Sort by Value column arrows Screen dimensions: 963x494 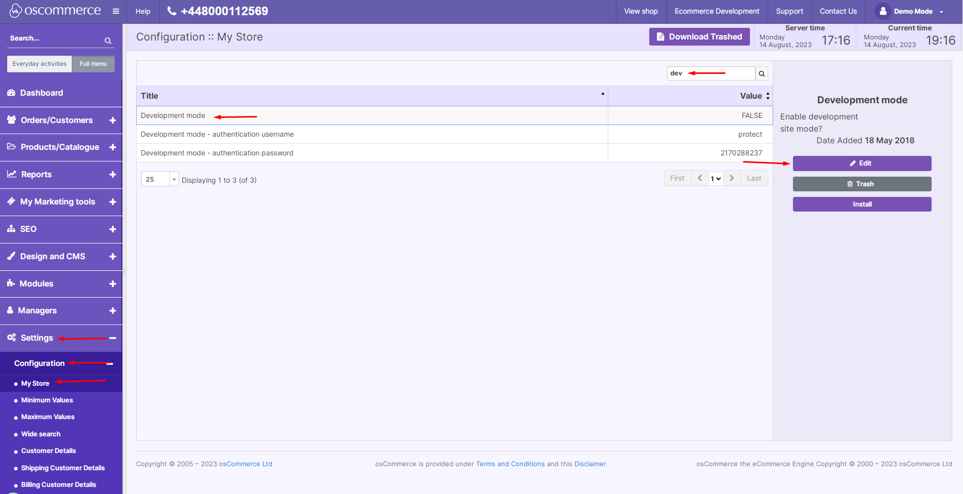pos(768,96)
